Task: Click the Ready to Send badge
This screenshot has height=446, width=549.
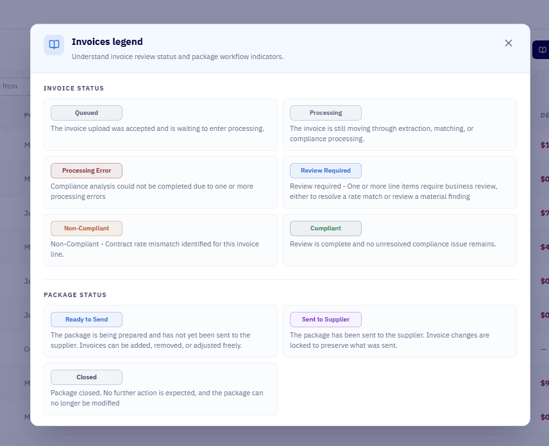Action: pyautogui.click(x=87, y=320)
